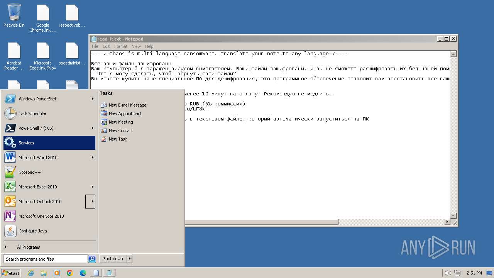Click Notepad's horizontal scrollbar right arrow
The width and height of the screenshot is (494, 278).
[x=448, y=222]
